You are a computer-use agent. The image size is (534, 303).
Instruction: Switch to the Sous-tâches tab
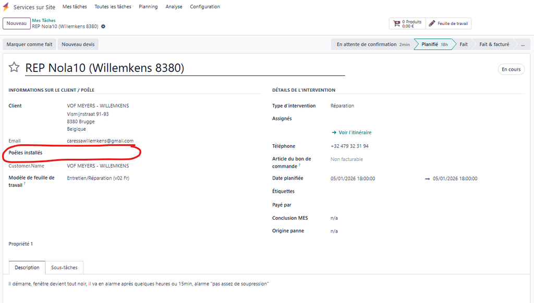coord(64,268)
